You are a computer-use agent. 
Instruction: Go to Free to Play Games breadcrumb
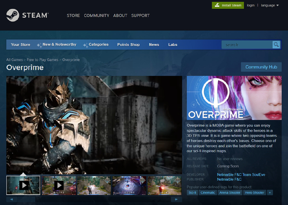pyautogui.click(x=42, y=60)
